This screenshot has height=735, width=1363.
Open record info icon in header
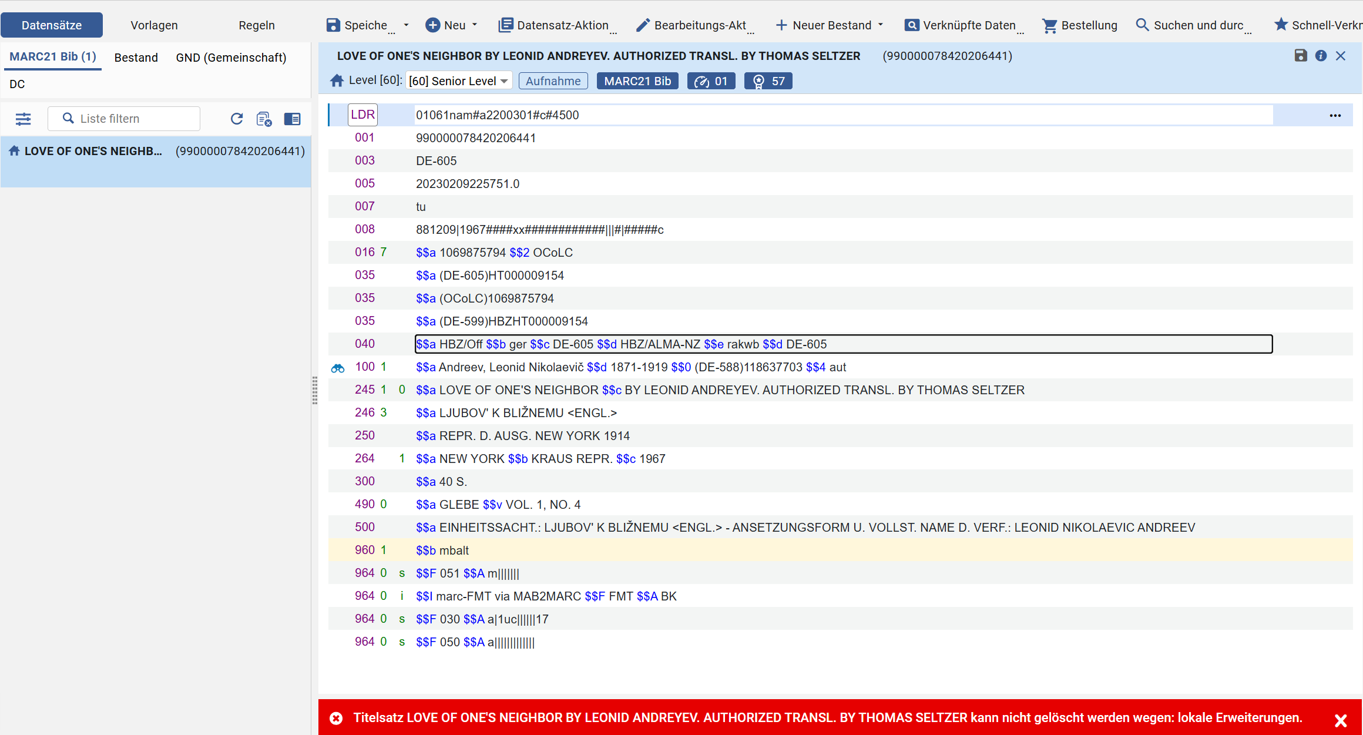pyautogui.click(x=1321, y=56)
